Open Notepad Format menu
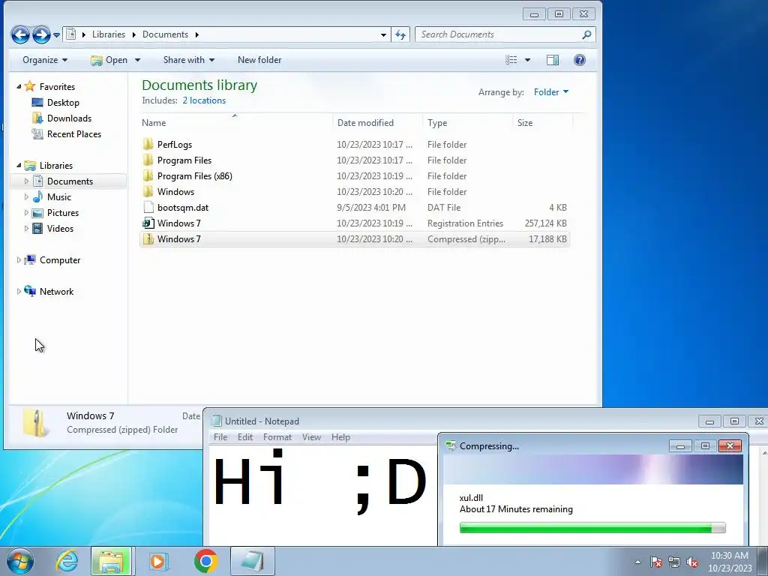This screenshot has width=768, height=576. 277,437
